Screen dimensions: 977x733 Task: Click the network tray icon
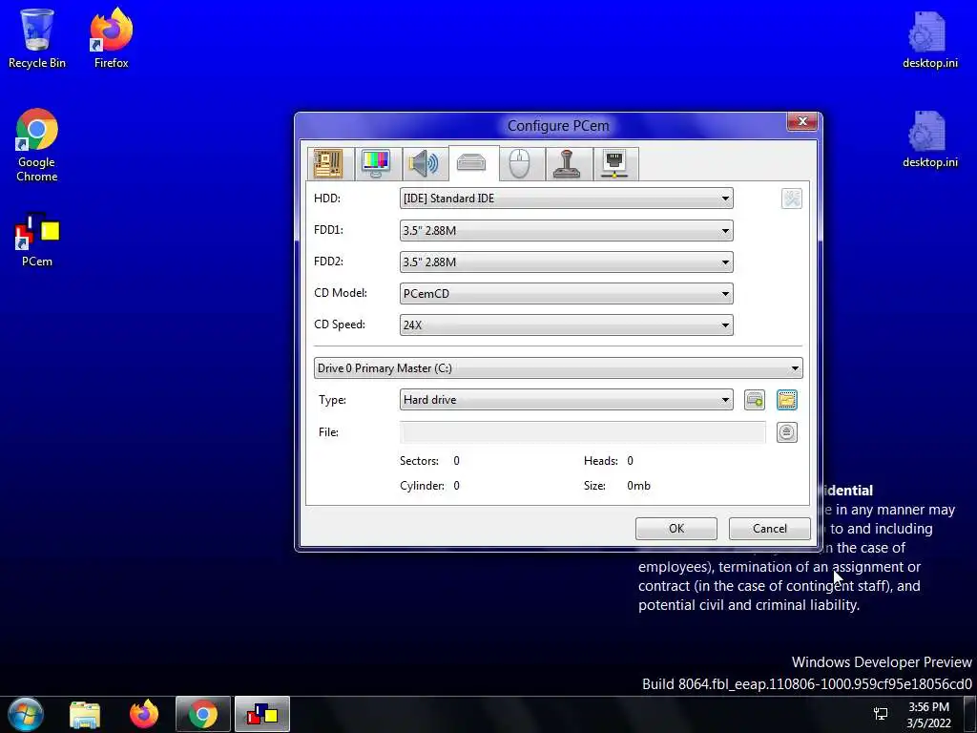point(881,714)
